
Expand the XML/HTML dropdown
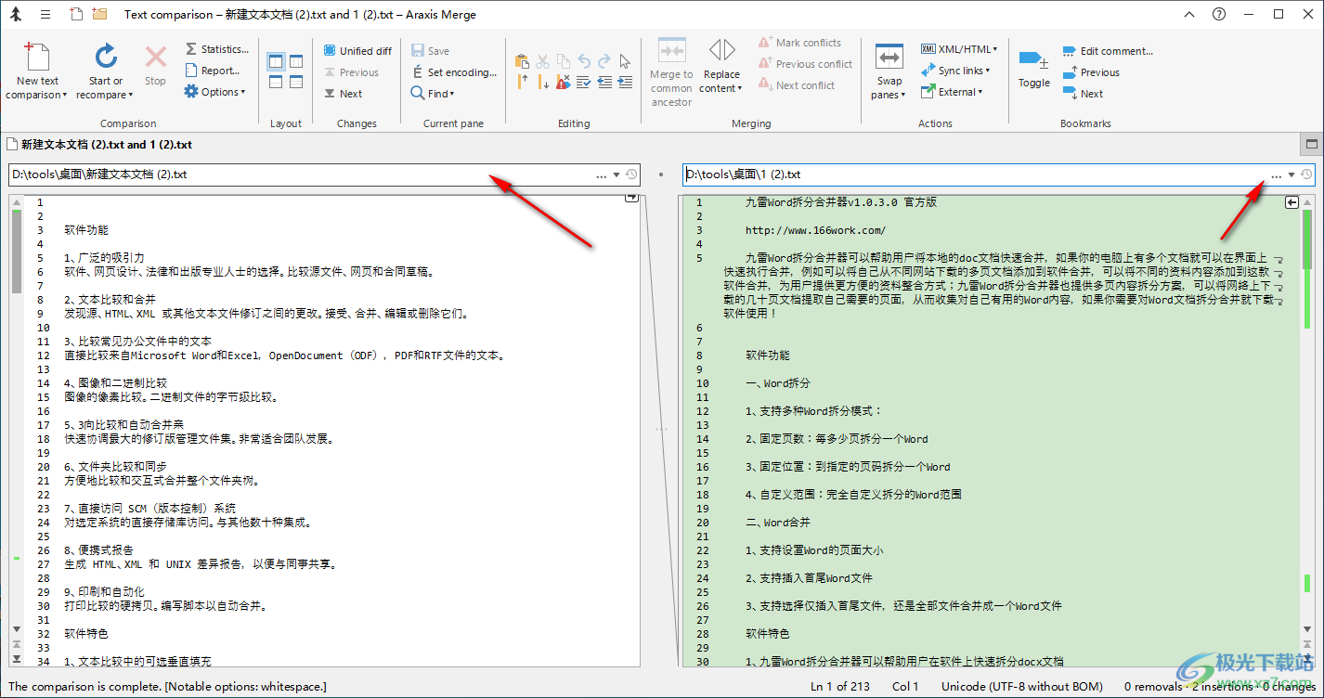click(x=959, y=49)
